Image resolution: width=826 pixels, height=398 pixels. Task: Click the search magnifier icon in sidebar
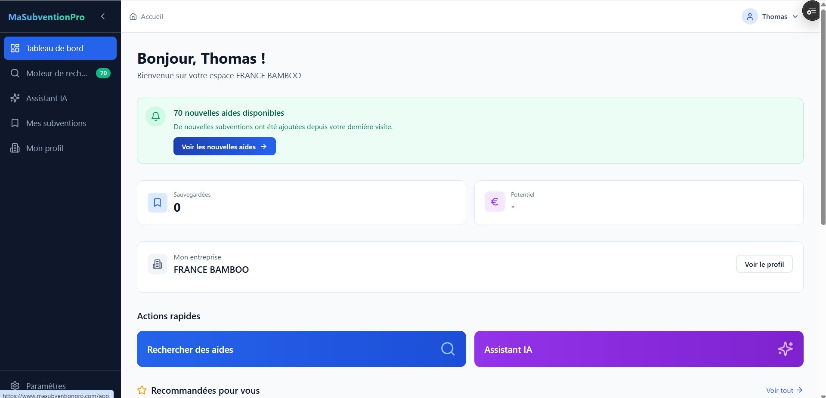[x=15, y=73]
